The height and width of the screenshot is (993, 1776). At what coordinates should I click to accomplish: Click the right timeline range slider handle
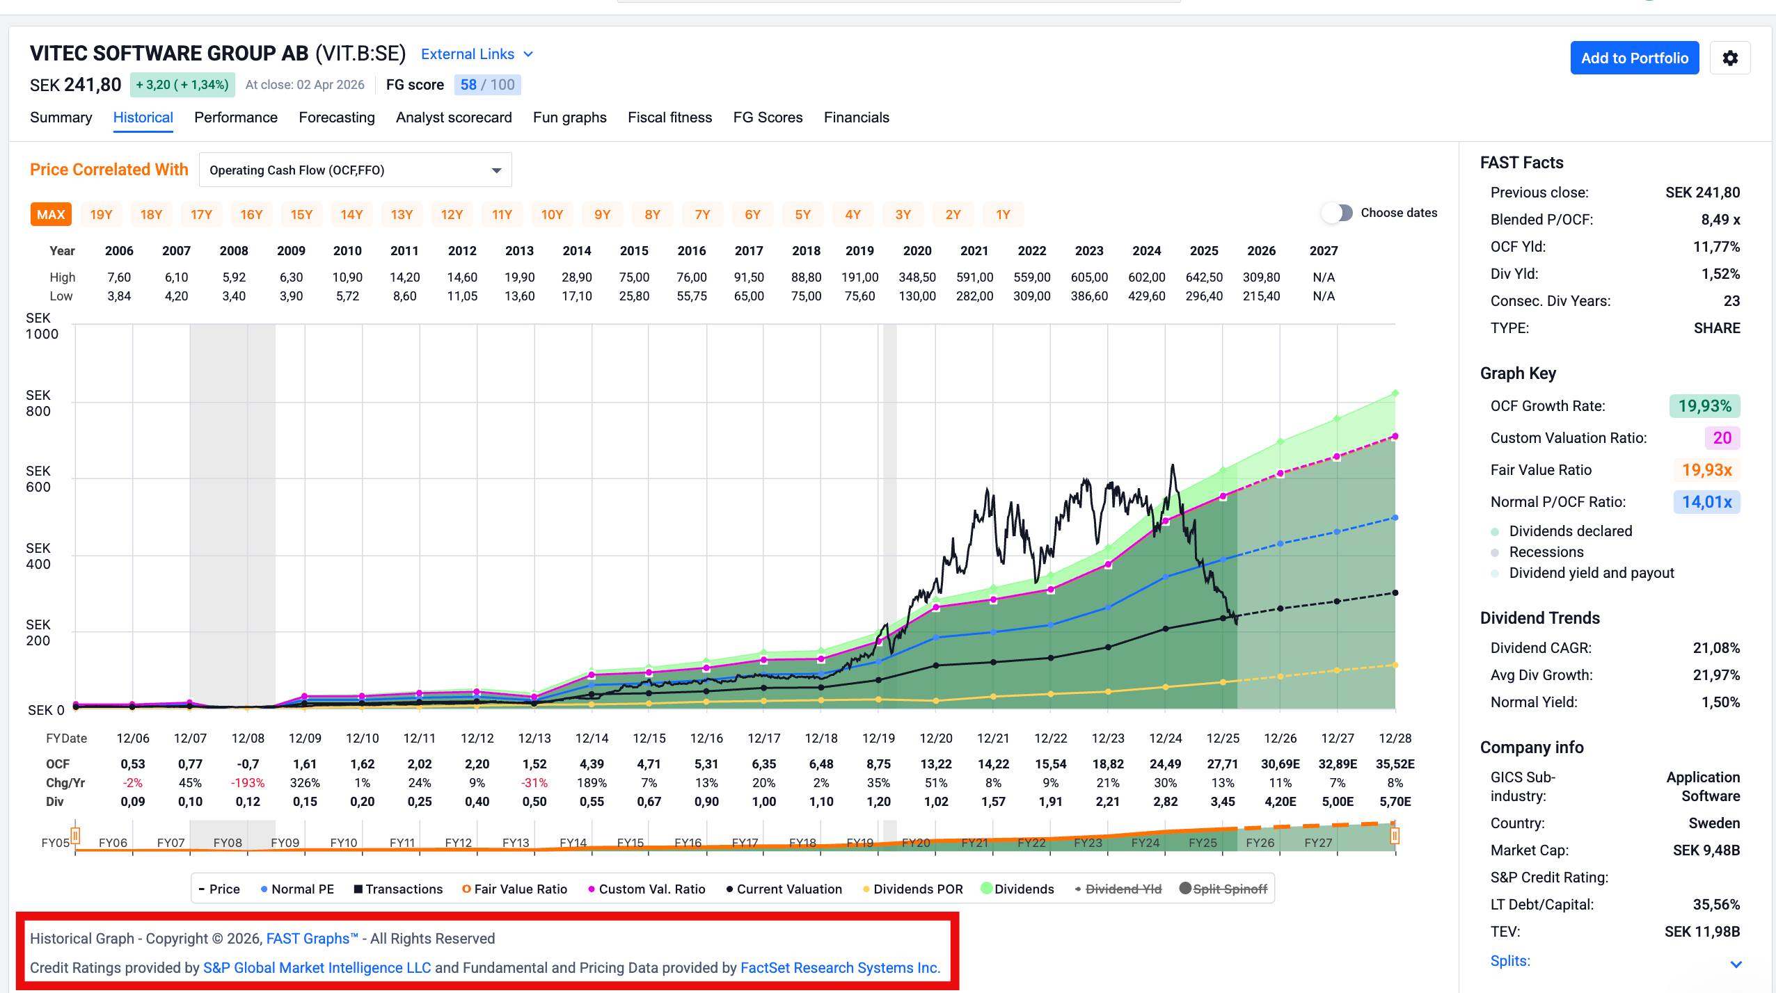click(x=1395, y=835)
